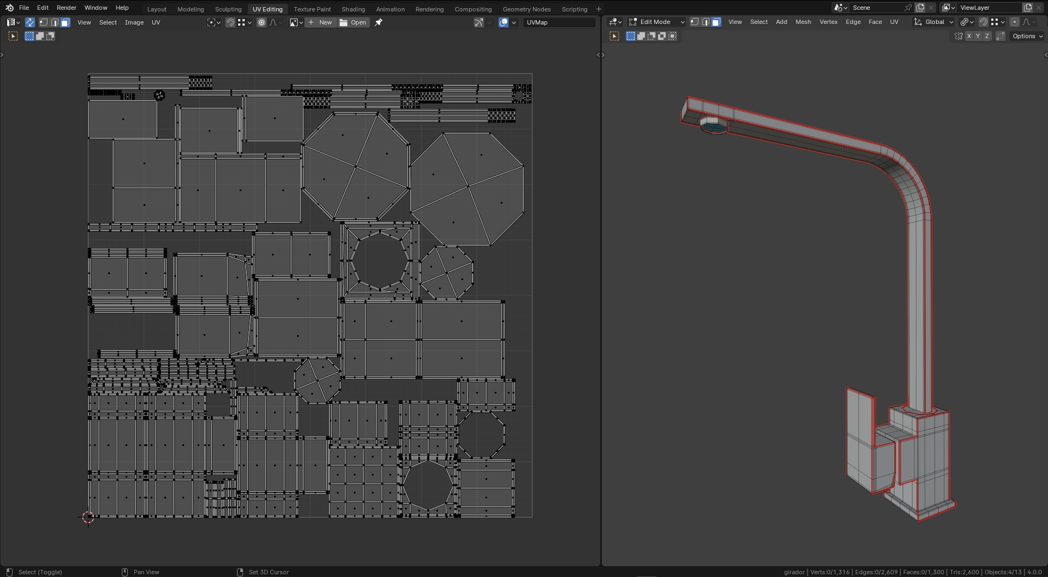Open the Mesh menu in 3D viewport
This screenshot has height=577, width=1048.
point(803,22)
